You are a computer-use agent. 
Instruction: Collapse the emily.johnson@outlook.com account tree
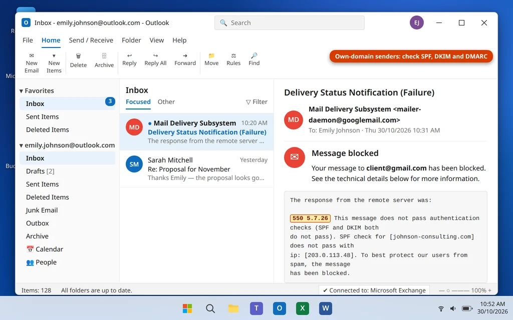click(21, 145)
